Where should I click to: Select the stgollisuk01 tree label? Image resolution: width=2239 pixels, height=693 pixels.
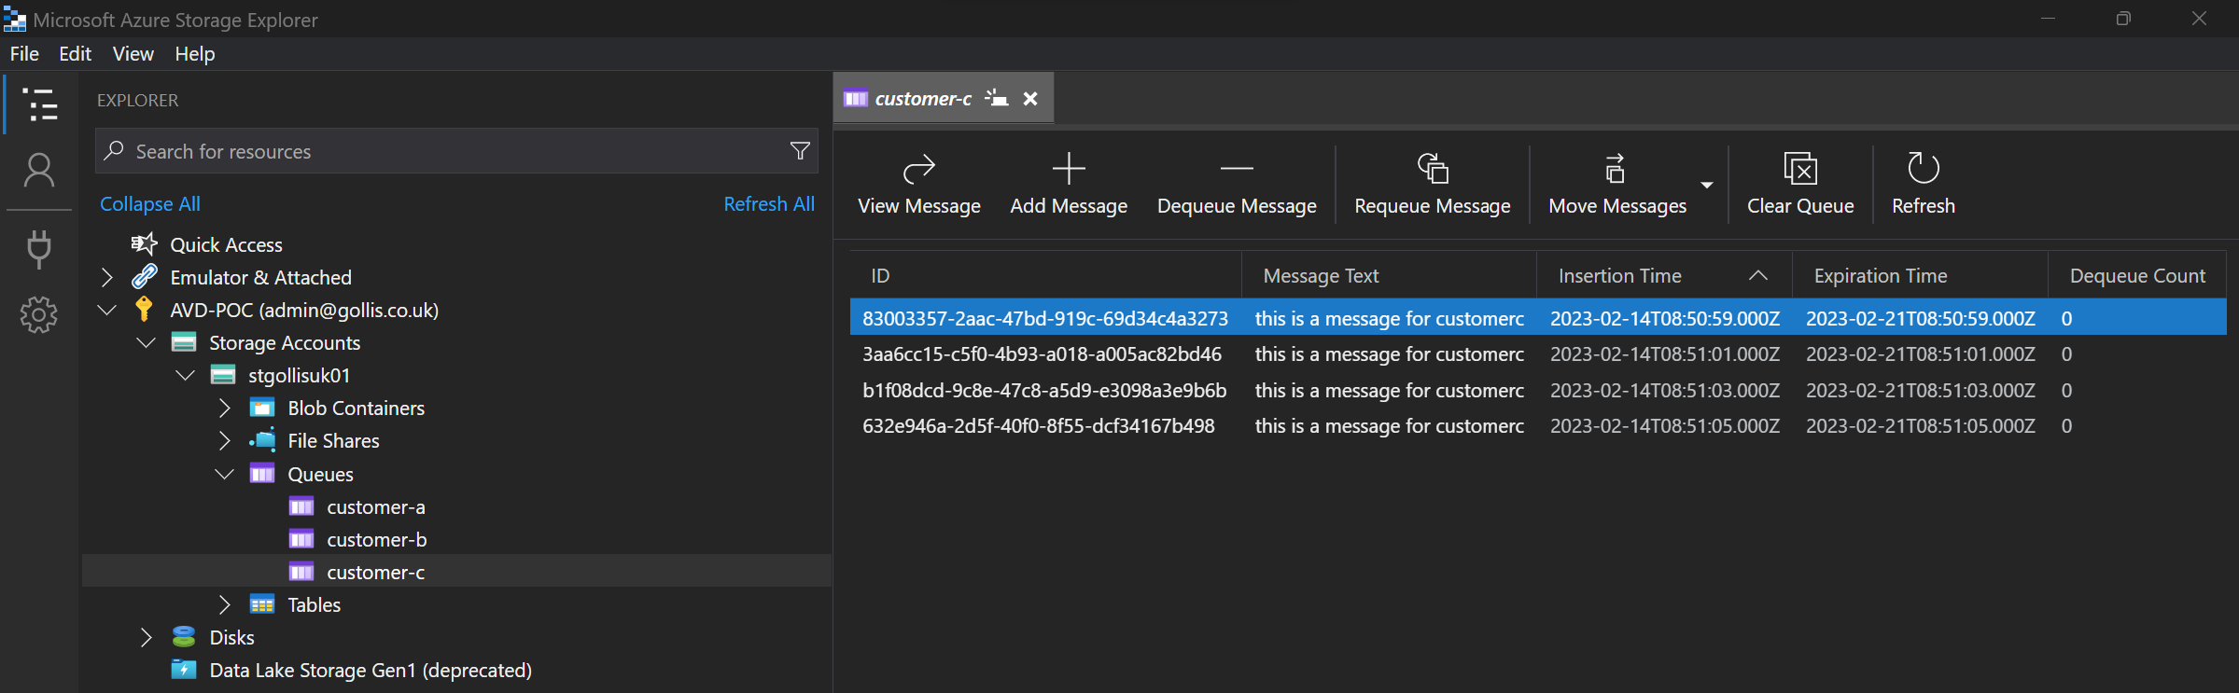click(x=299, y=375)
